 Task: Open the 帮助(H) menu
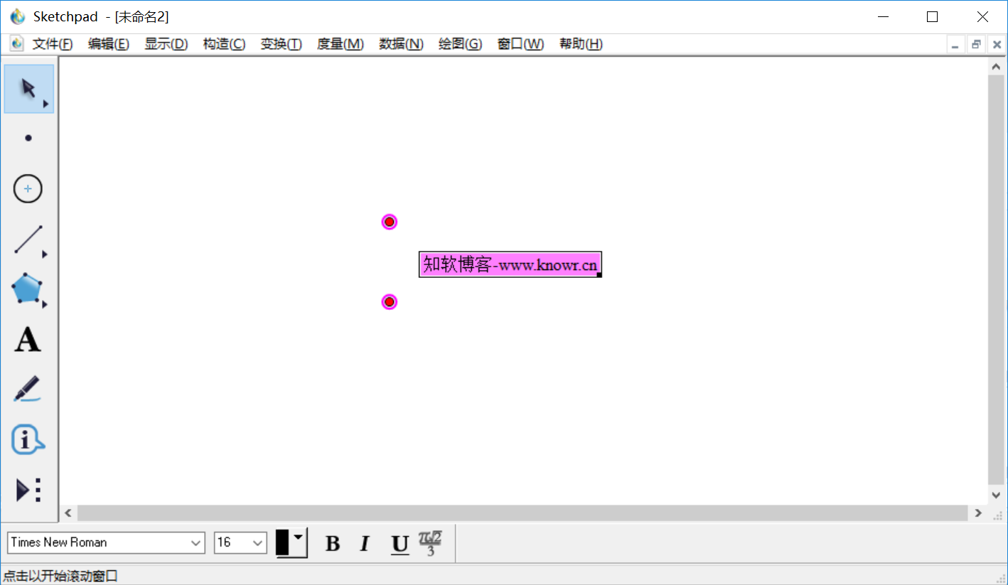581,44
